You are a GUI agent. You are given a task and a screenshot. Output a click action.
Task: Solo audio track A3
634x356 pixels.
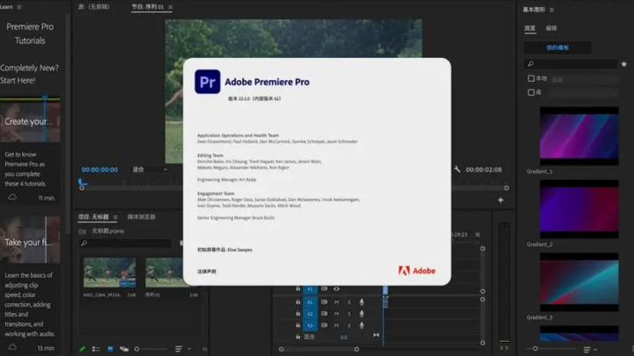(349, 325)
